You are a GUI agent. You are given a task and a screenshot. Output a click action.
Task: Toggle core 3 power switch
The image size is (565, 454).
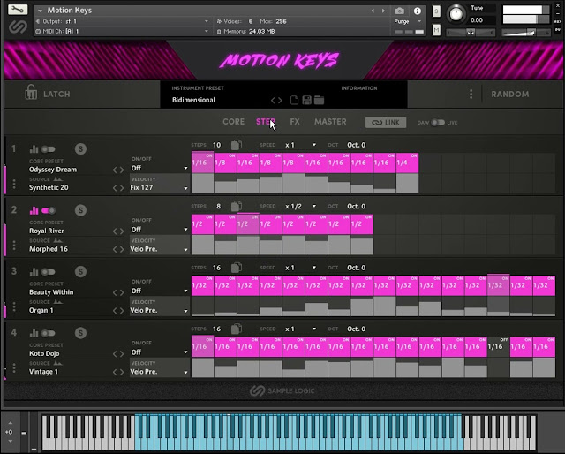49,271
